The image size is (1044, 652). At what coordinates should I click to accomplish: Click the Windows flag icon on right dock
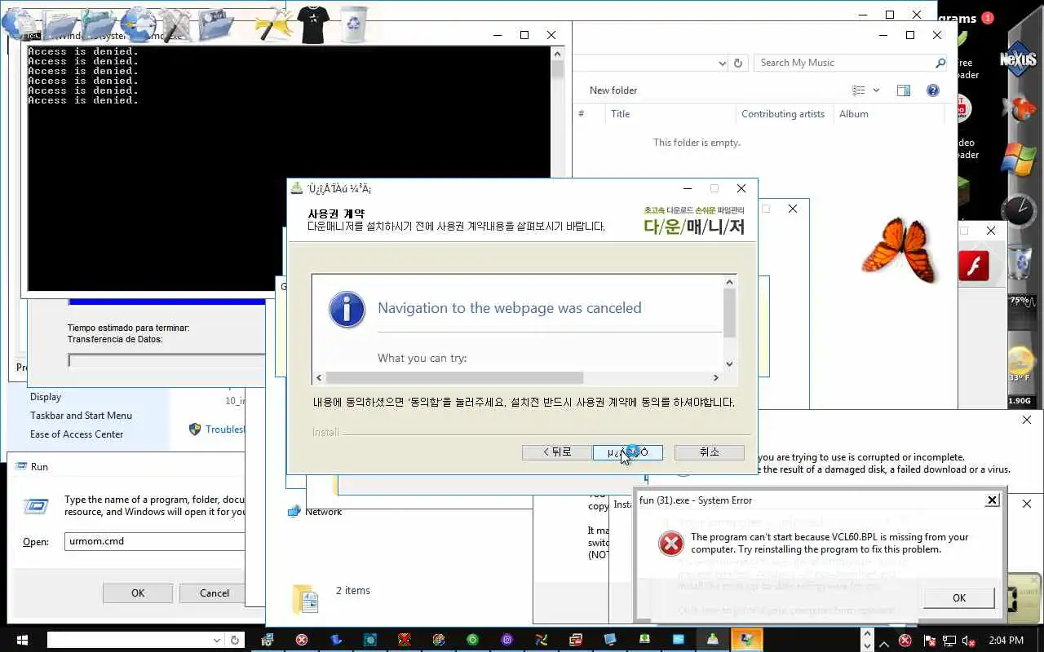click(x=1019, y=159)
